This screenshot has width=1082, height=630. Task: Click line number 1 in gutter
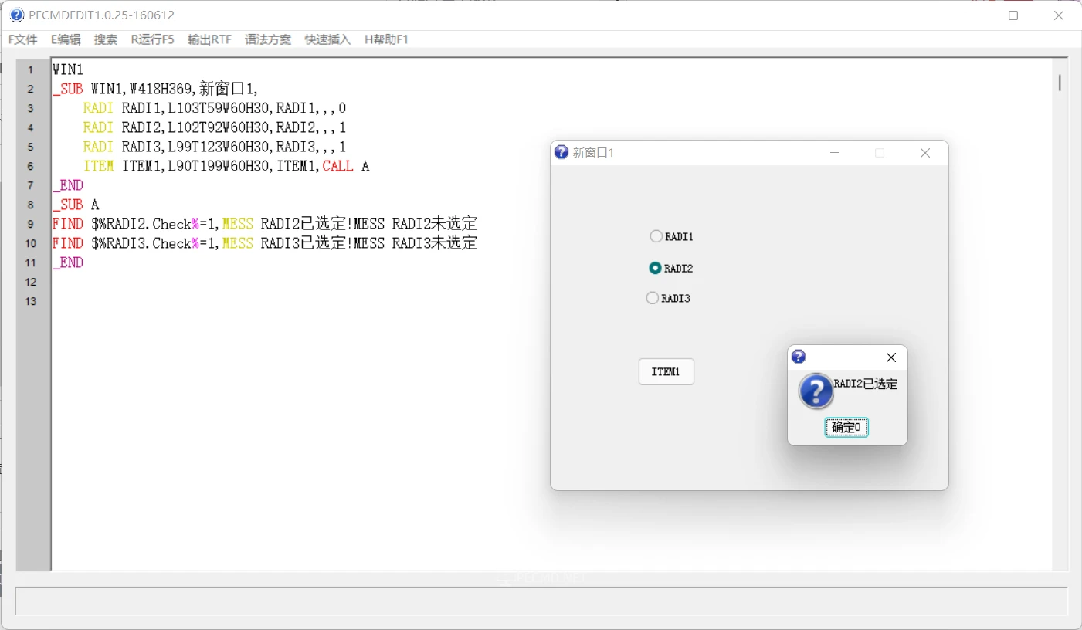[x=31, y=69]
